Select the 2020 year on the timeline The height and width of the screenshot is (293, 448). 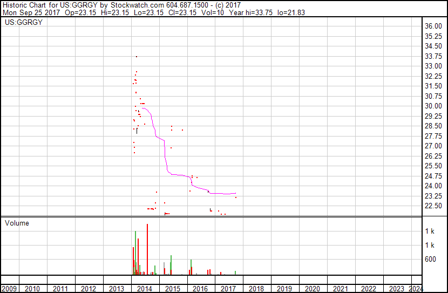(313, 289)
